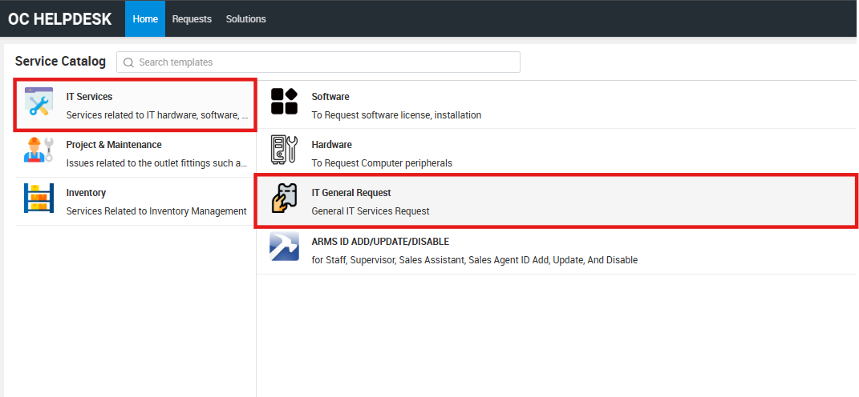859x397 pixels.
Task: Click the Project & Maintenance worker icon
Action: tap(38, 150)
